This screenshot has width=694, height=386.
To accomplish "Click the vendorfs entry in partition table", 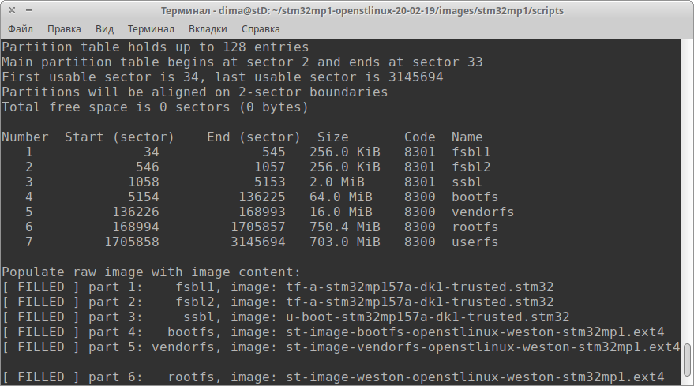I will [x=483, y=212].
